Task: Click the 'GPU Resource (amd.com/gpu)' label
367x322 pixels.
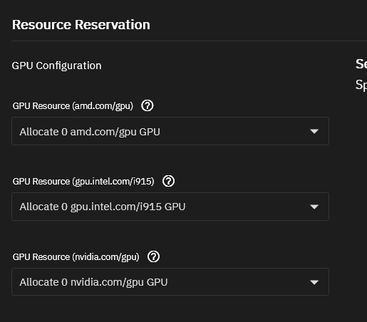Action: coord(73,106)
